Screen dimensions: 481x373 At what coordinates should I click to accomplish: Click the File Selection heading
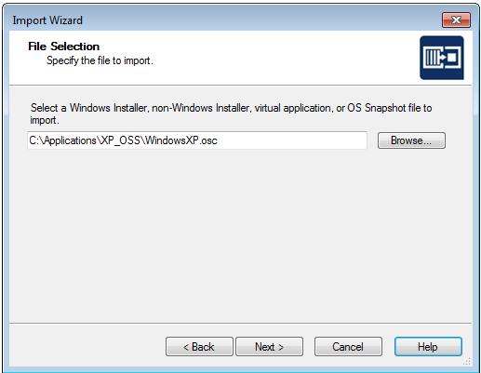point(64,47)
